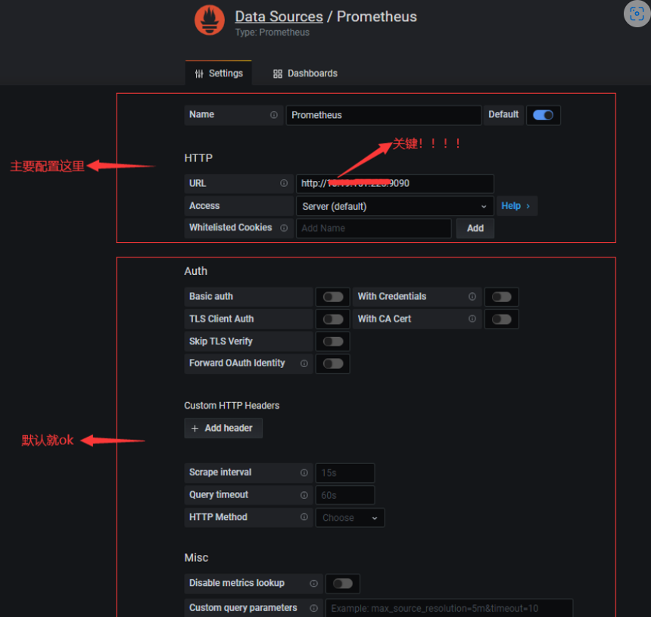Viewport: 651px width, 617px height.
Task: Click the 'Misc' section heading
Action: point(196,558)
